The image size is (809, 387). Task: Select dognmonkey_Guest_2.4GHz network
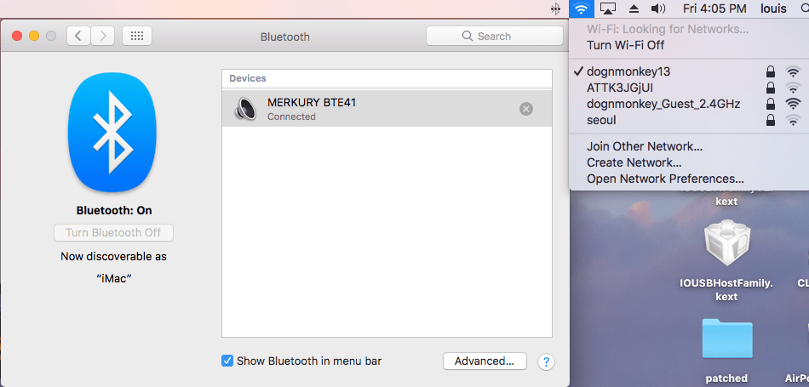651,104
